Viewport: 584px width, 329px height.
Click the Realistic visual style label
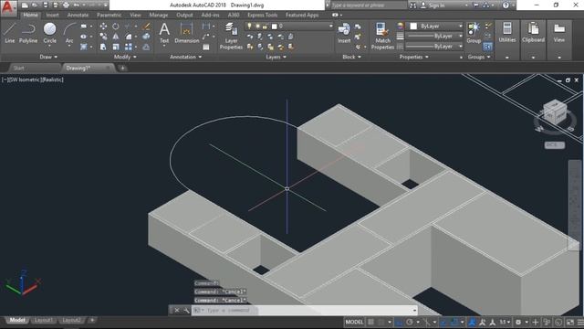[52, 80]
